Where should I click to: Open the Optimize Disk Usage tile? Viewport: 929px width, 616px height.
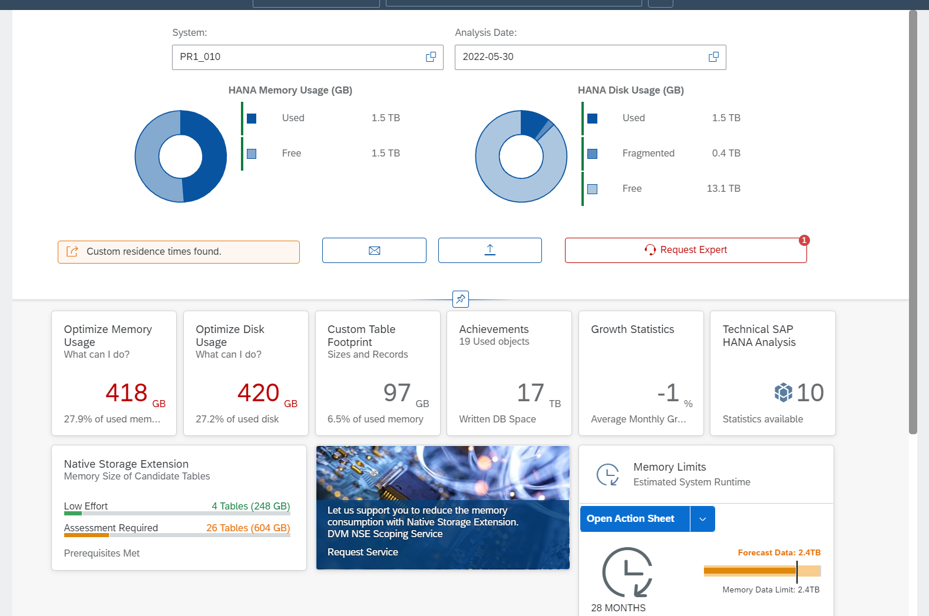pos(246,373)
